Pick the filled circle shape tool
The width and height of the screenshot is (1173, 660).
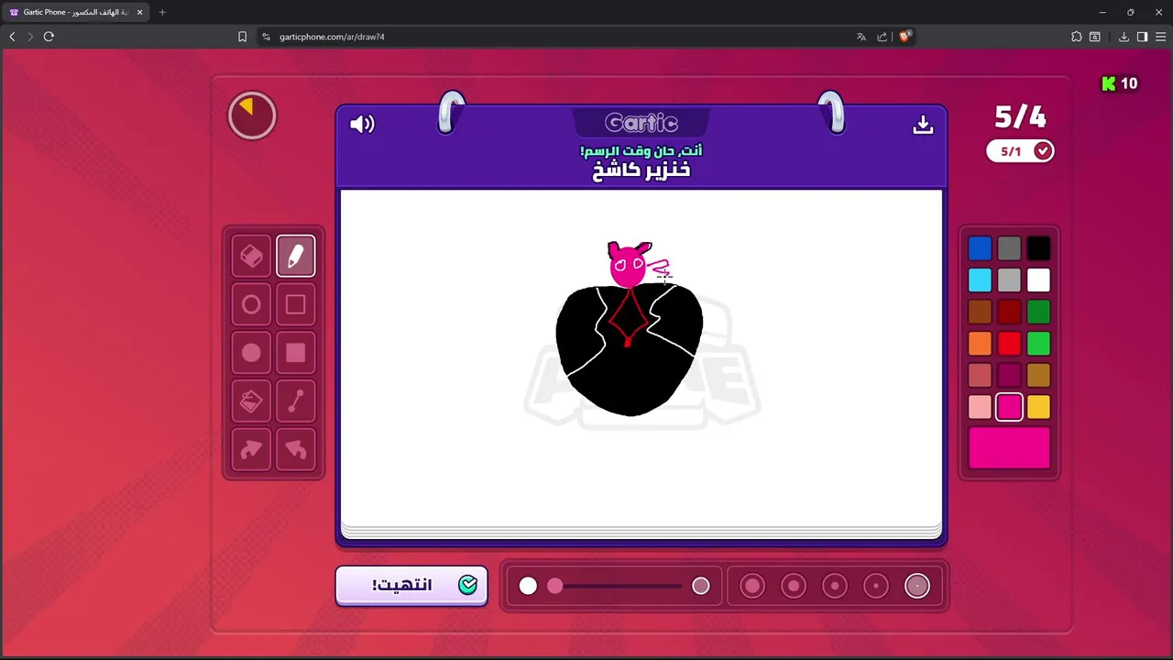coord(251,354)
